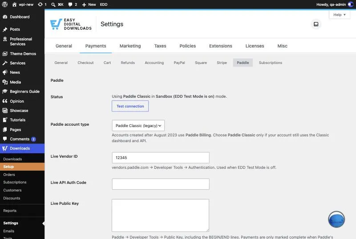Screen dimensions: 356x239
Task: Open the Professional Services menu
Action: pyautogui.click(x=21, y=41)
